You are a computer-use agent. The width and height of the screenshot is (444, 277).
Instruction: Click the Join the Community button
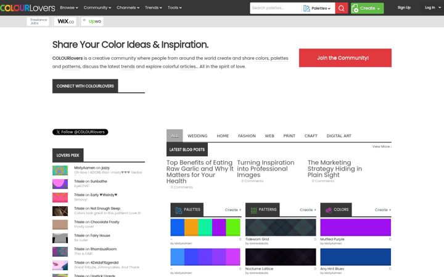345,58
